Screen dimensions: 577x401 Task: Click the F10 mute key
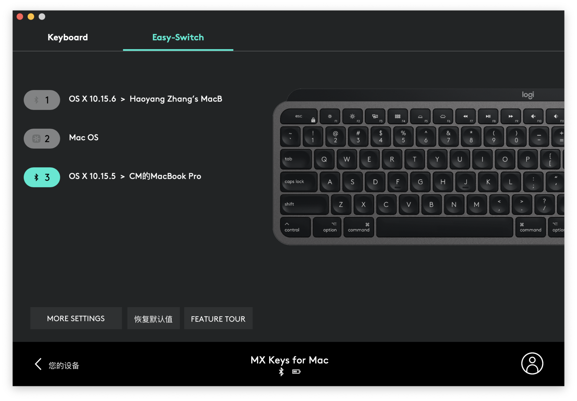click(x=533, y=116)
